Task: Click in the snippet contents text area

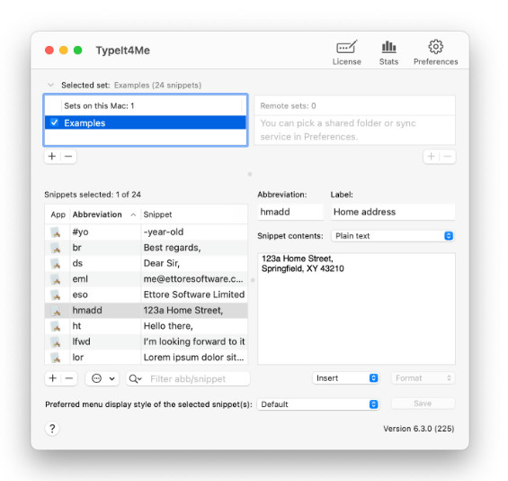Action: [356, 309]
